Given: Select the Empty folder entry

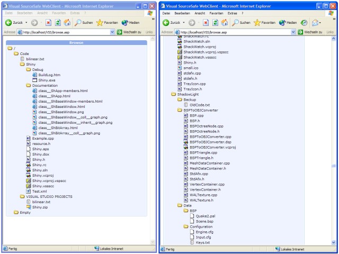Looking at the screenshot, I should point(25,213).
